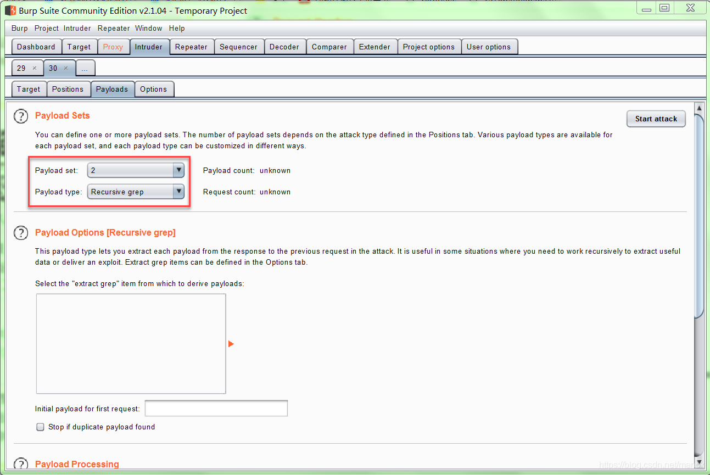The image size is (710, 475).
Task: Click the Request count: unknown text
Action: tap(247, 192)
